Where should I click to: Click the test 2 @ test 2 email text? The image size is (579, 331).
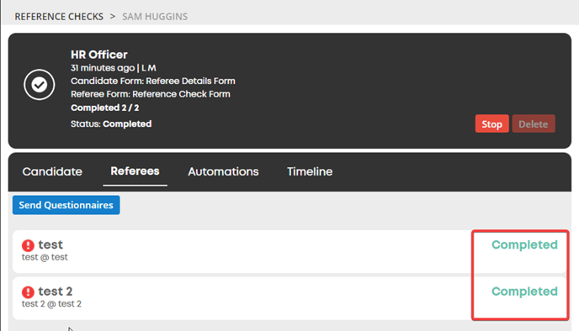click(x=51, y=304)
